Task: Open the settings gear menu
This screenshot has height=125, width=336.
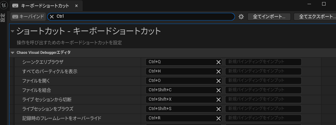Action: 241,17
